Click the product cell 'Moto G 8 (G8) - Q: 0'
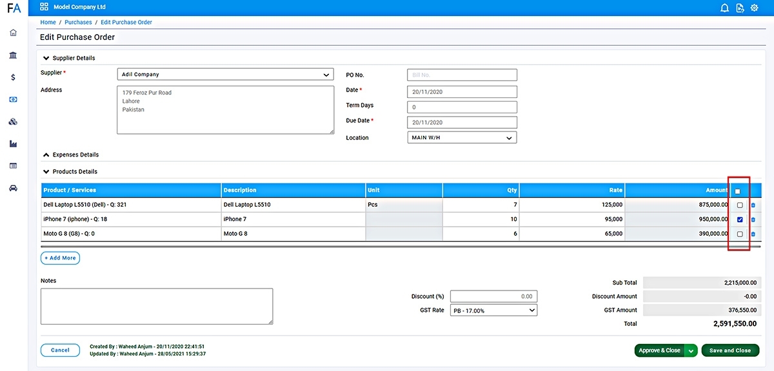The image size is (774, 371). [x=131, y=234]
